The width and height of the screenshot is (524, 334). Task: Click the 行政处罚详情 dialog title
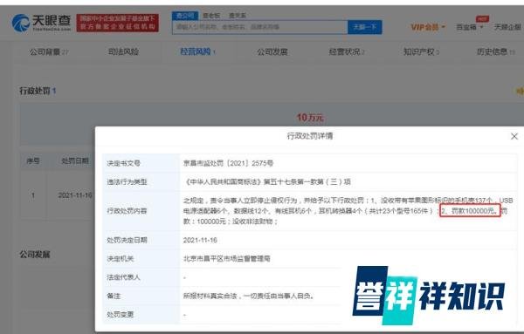(310, 136)
